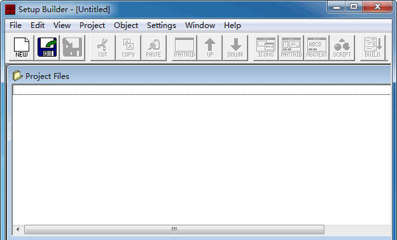
Task: Open the Project menu
Action: (x=92, y=25)
